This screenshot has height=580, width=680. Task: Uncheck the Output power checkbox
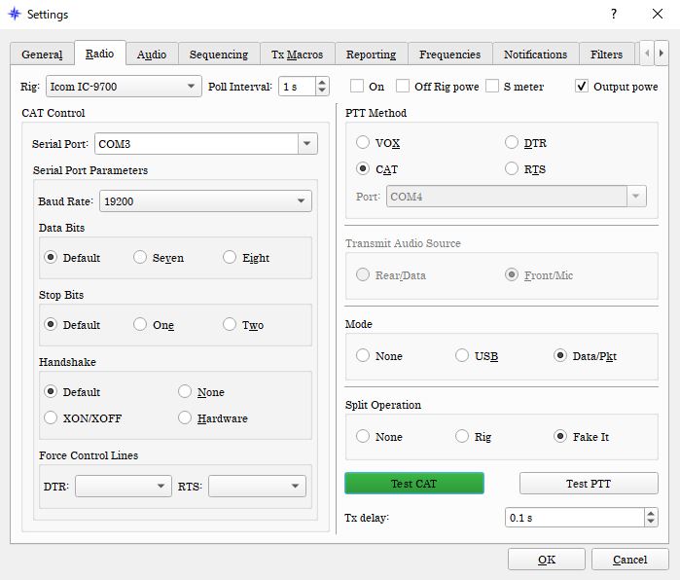(582, 87)
